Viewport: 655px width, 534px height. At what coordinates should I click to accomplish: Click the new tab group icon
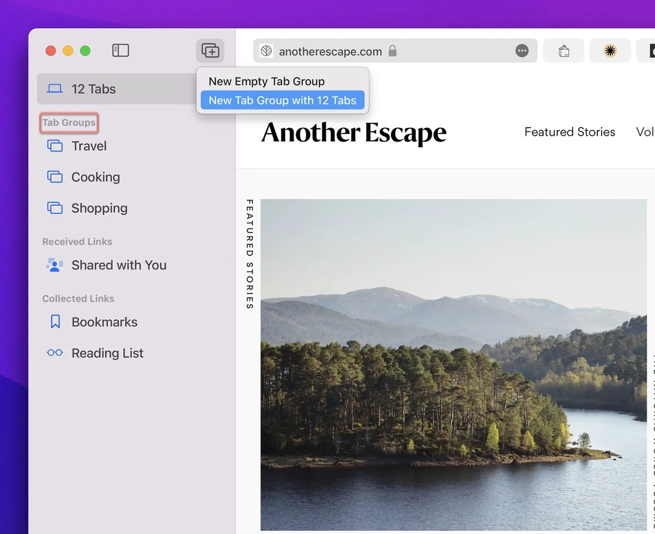click(x=210, y=50)
